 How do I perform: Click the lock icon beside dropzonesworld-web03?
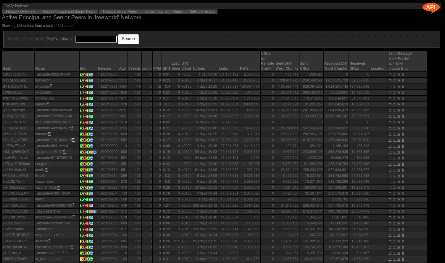[x=73, y=217]
